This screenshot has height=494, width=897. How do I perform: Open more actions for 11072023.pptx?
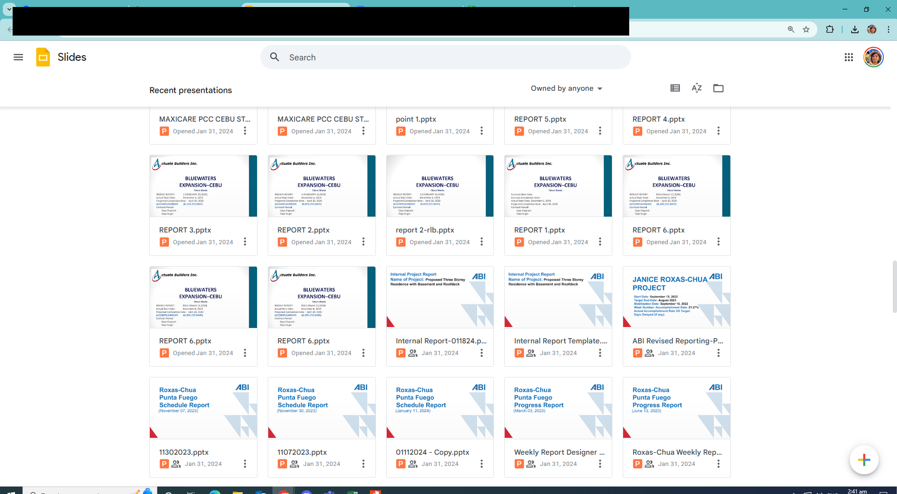coord(363,464)
